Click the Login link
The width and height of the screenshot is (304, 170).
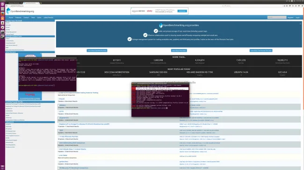(297, 18)
